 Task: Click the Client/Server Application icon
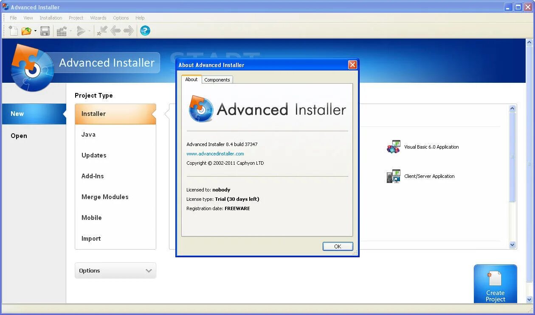coord(394,176)
